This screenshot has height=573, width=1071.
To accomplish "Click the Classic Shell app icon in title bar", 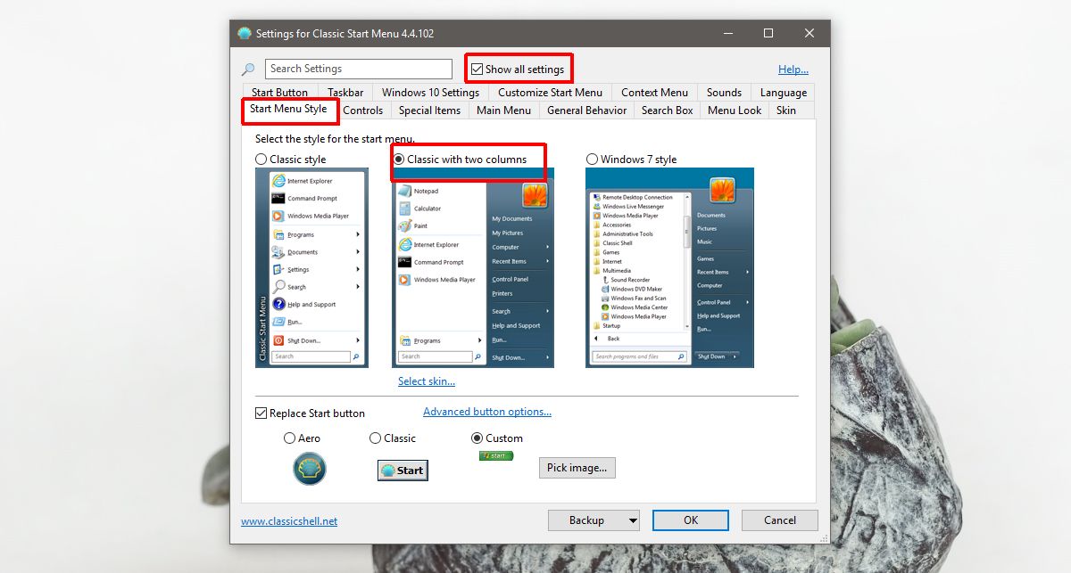I will tap(245, 34).
